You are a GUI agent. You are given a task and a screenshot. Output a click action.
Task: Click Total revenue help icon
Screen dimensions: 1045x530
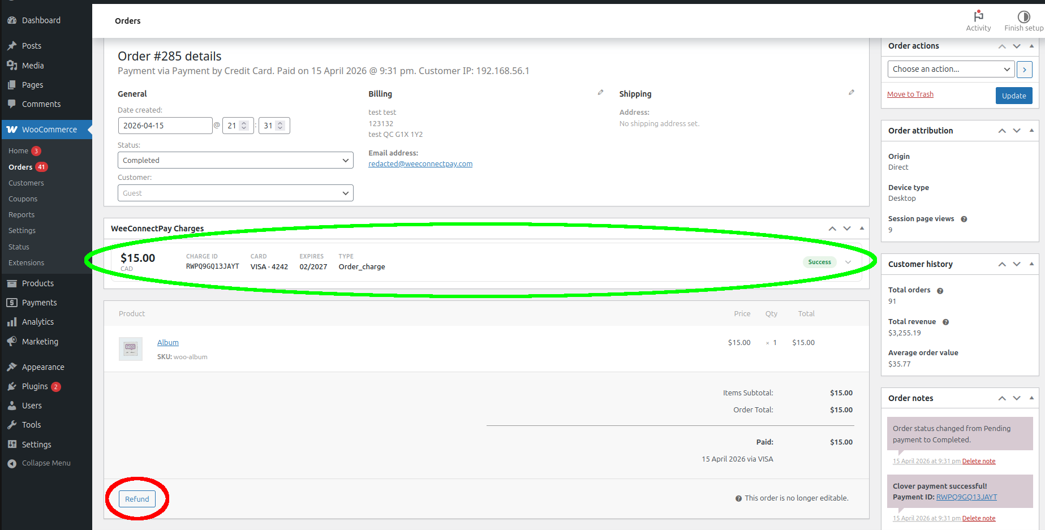[946, 322]
